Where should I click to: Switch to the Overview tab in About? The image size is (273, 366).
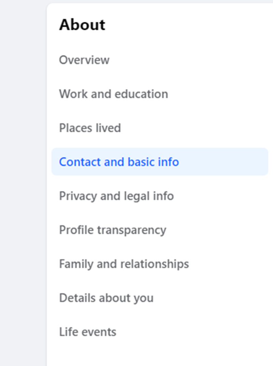84,60
